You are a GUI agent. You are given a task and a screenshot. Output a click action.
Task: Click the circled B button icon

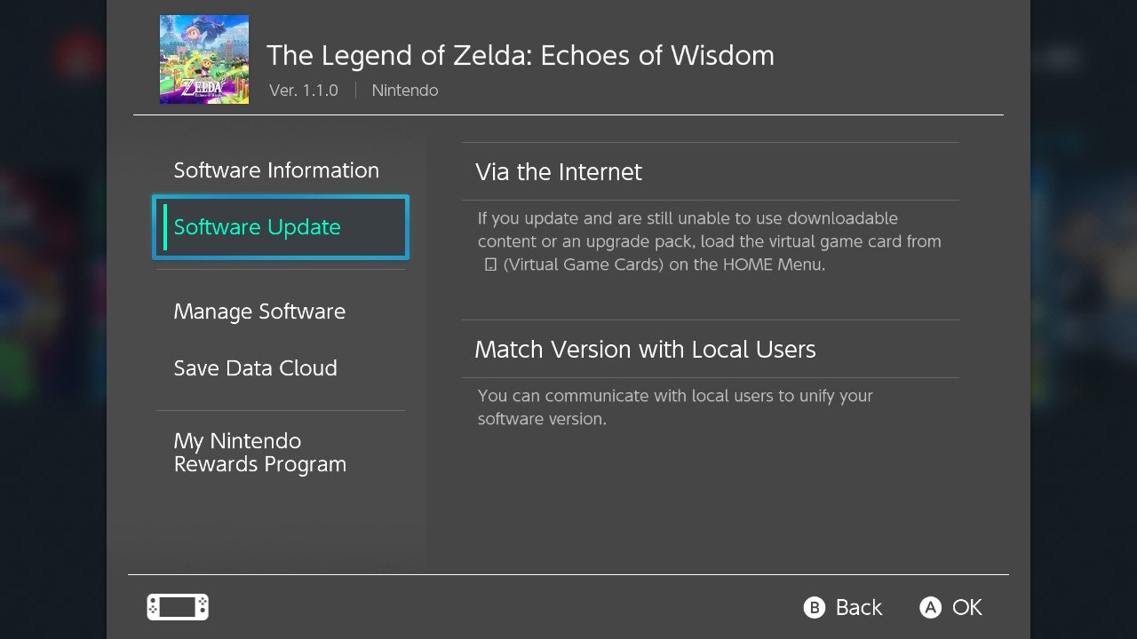814,607
